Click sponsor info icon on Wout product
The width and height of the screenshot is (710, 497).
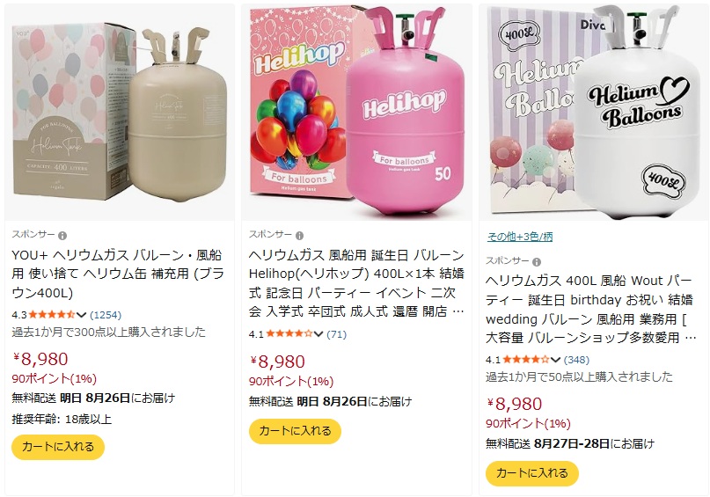click(537, 262)
